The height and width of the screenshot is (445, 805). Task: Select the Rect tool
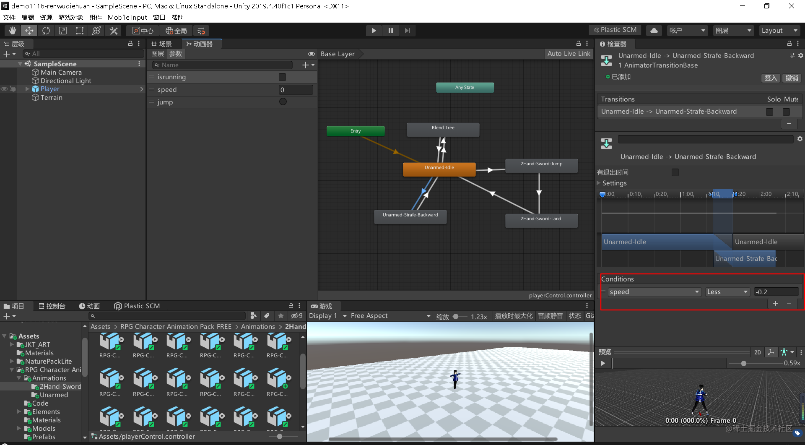[x=80, y=30]
